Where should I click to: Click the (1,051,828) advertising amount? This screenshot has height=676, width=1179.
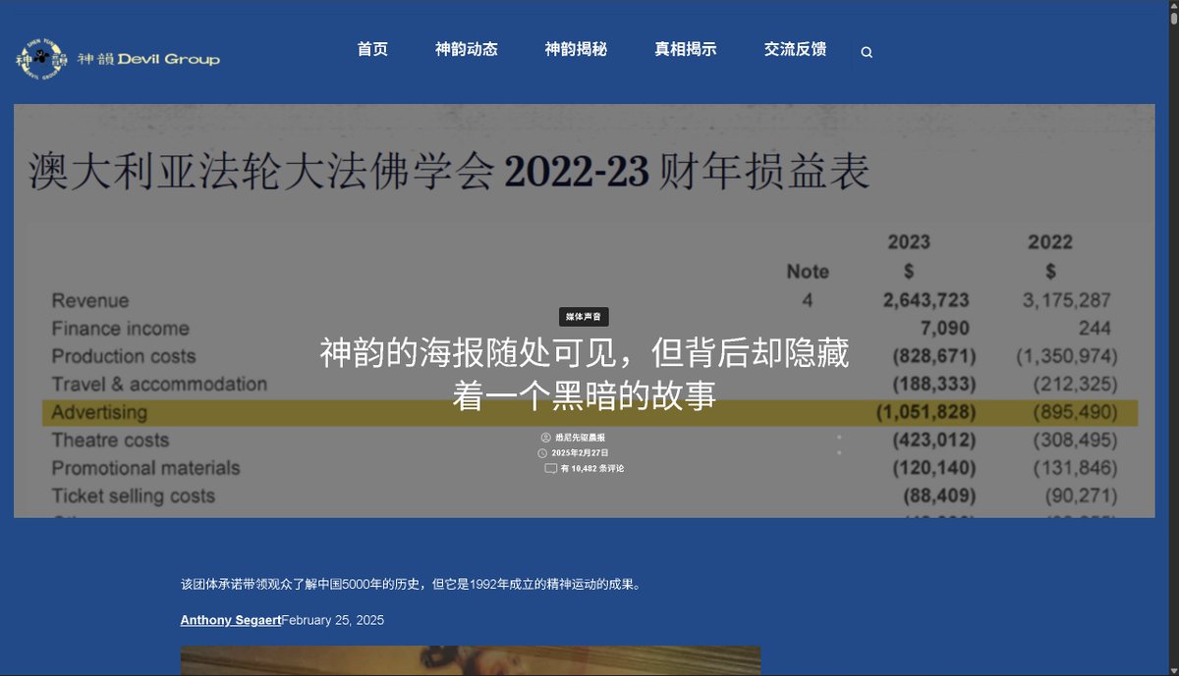tap(926, 413)
